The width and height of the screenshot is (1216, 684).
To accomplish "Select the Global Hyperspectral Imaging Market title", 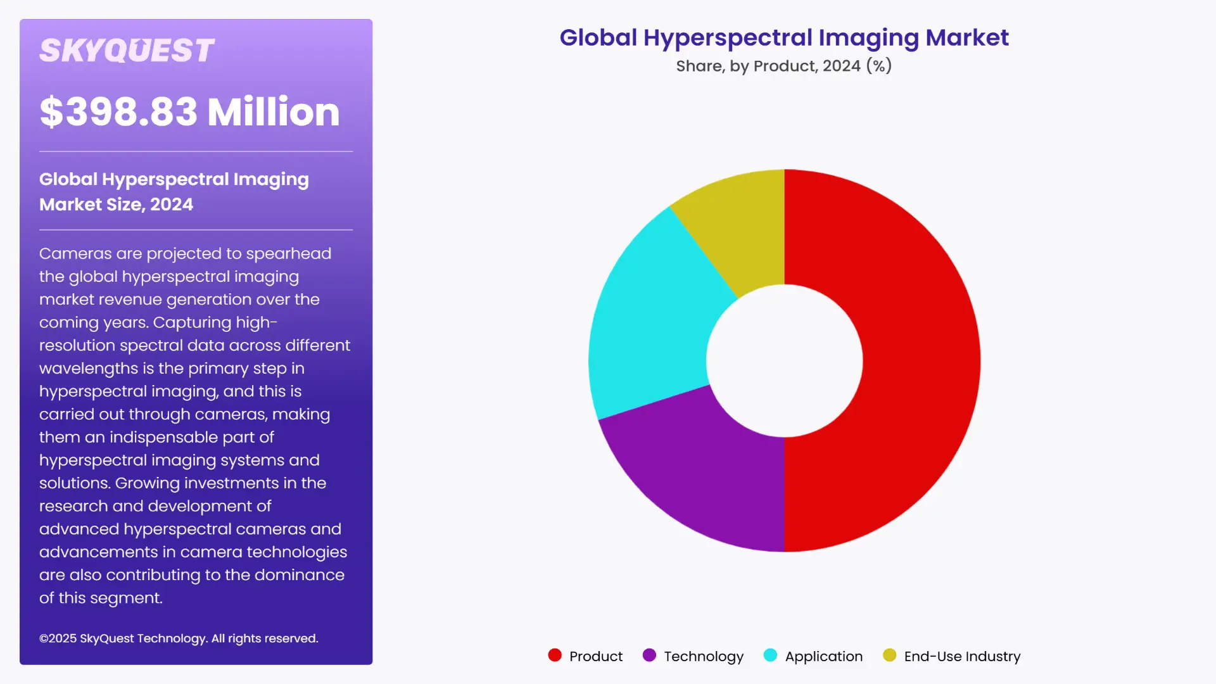I will (x=784, y=37).
